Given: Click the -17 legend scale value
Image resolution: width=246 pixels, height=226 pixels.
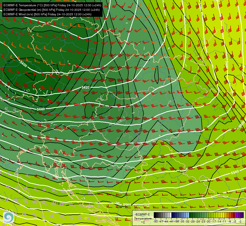Looking at the screenshot, I should click(x=214, y=222).
